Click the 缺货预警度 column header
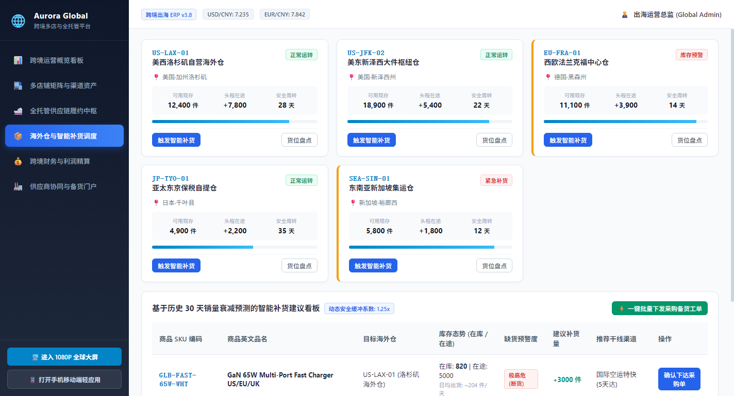Screen dimensions: 734x396 pyautogui.click(x=521, y=339)
